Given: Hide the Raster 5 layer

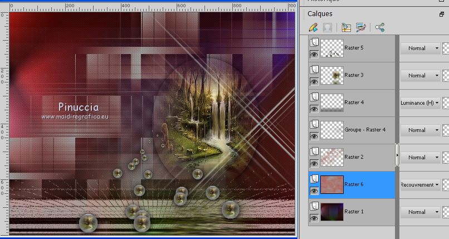Looking at the screenshot, I should pyautogui.click(x=314, y=54).
